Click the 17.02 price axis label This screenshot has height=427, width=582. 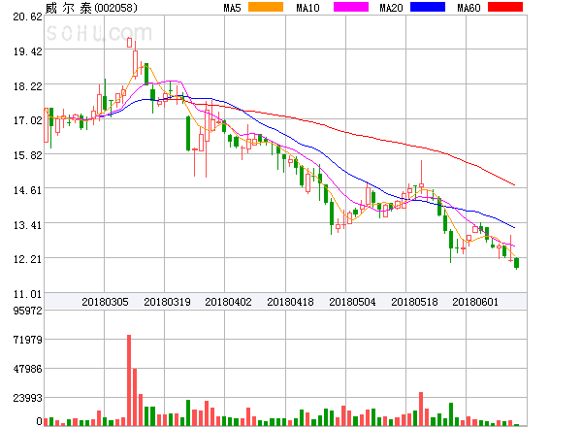tap(27, 120)
